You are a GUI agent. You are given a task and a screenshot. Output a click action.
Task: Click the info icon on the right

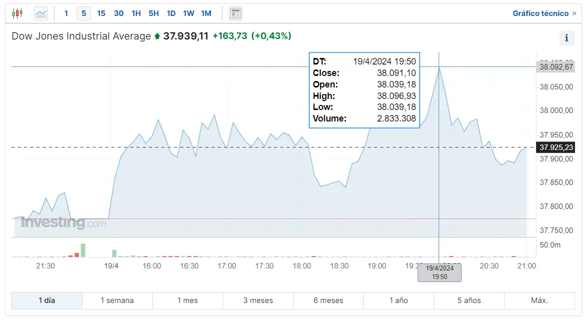pos(567,37)
